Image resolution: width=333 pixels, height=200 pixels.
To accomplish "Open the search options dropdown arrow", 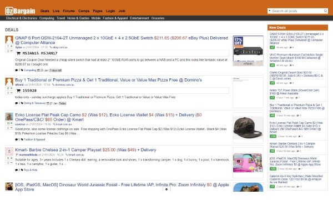I will pyautogui.click(x=270, y=11).
